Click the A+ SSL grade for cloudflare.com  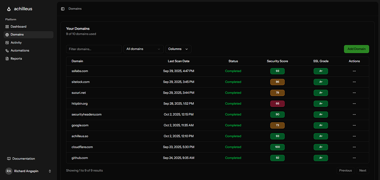tap(321, 147)
